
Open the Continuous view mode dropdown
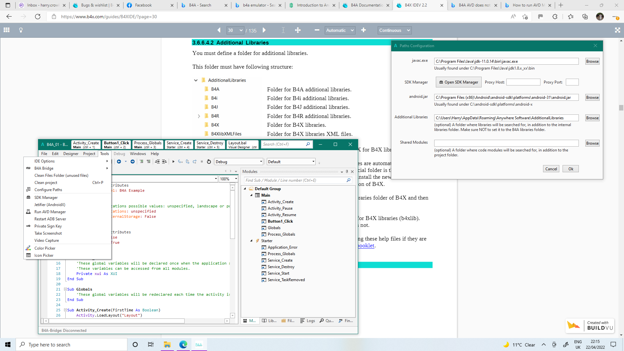click(395, 30)
